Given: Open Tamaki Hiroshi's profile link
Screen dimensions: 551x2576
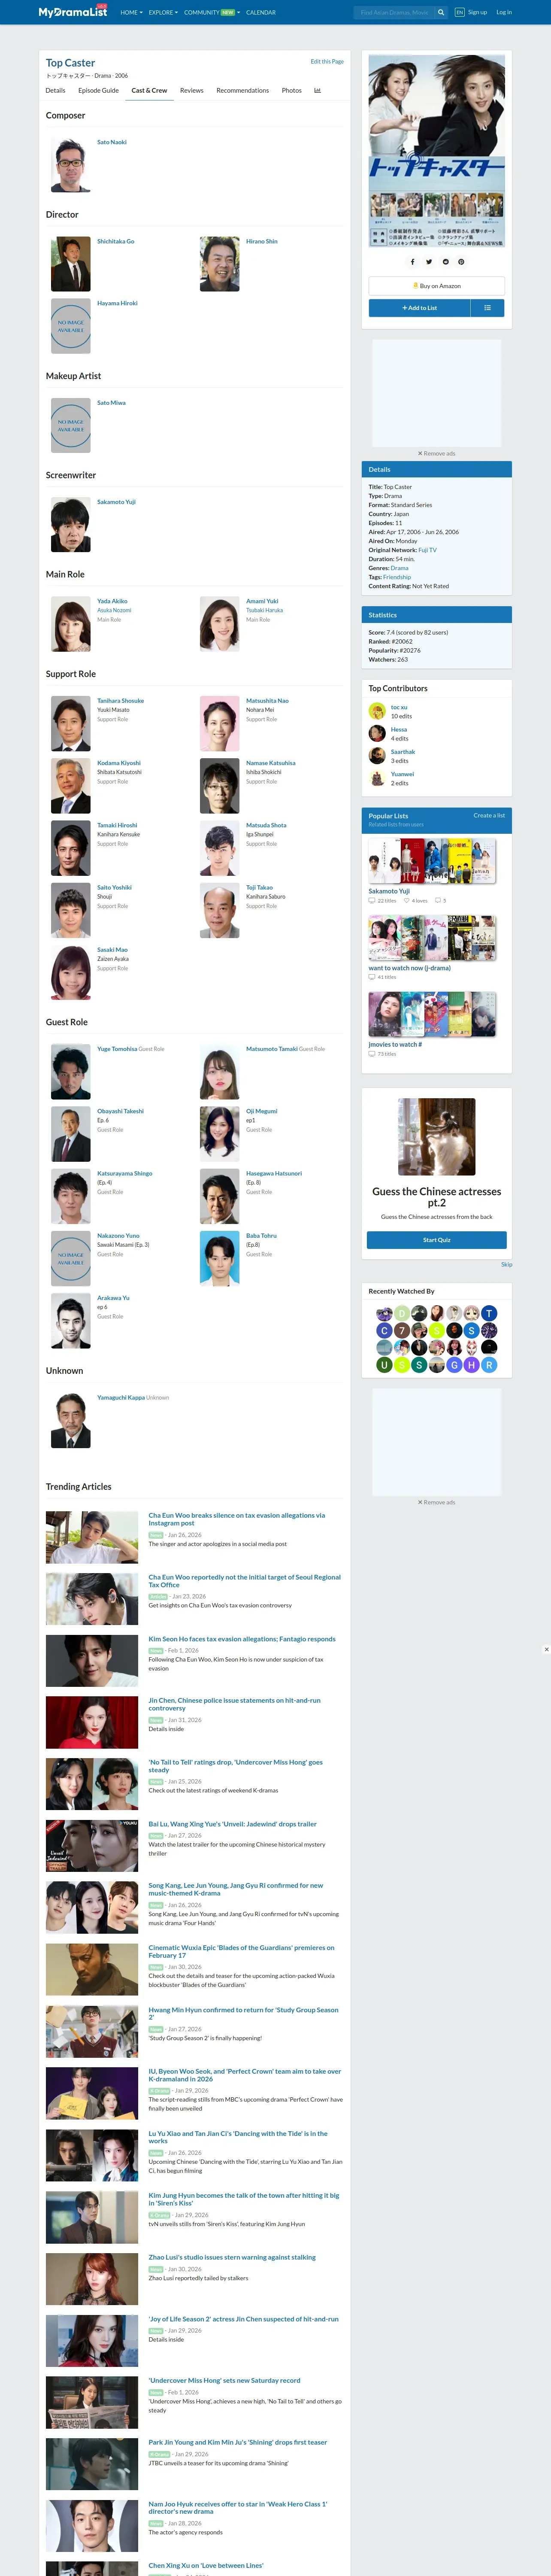Looking at the screenshot, I should [x=117, y=825].
